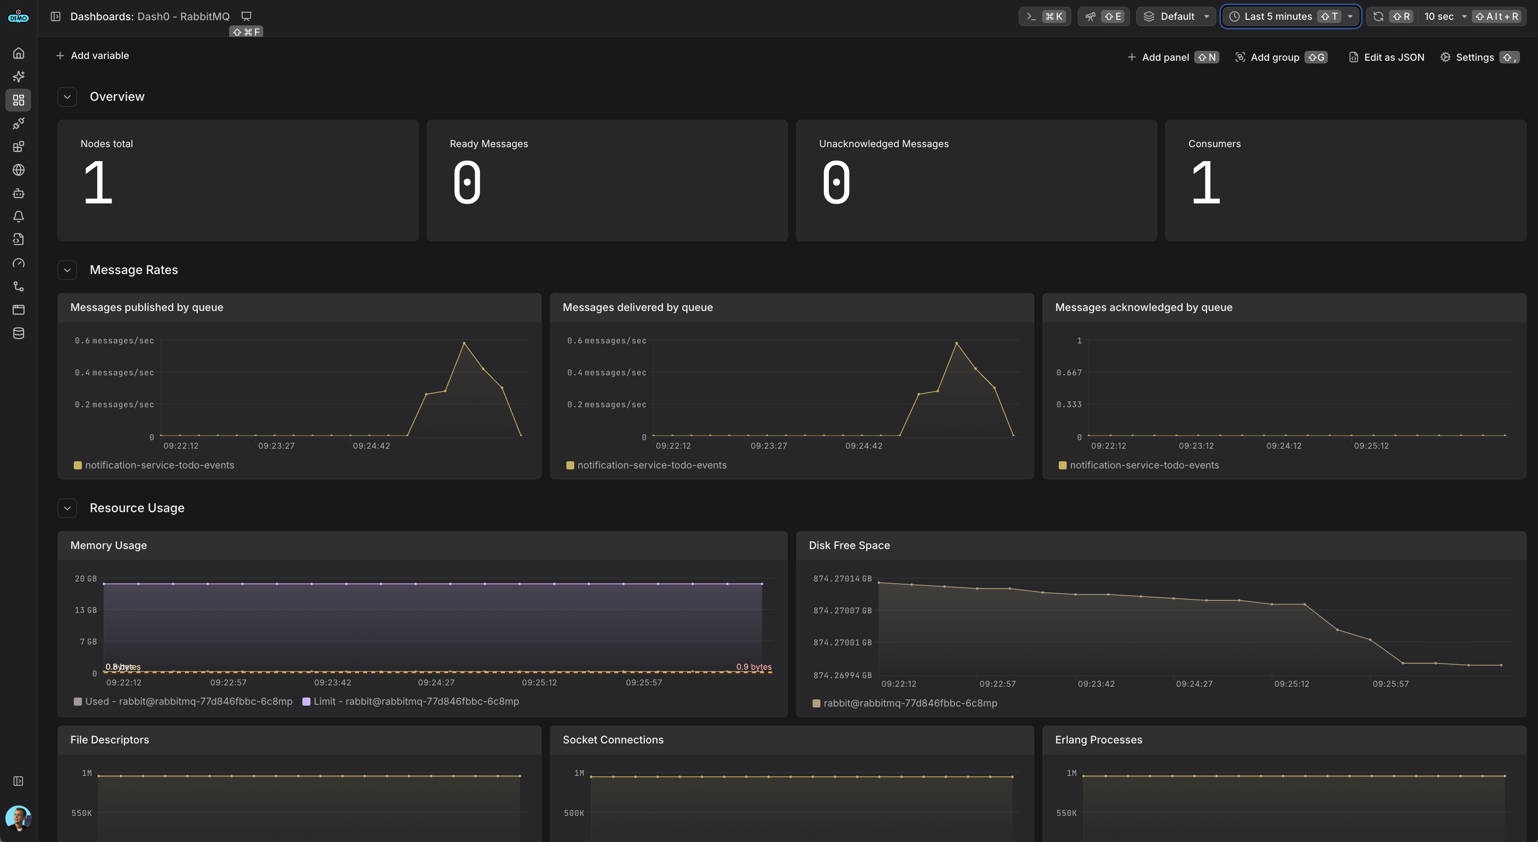Screen dimensions: 1538x842
Task: Click the globe icon in sidebar
Action: [x=18, y=170]
